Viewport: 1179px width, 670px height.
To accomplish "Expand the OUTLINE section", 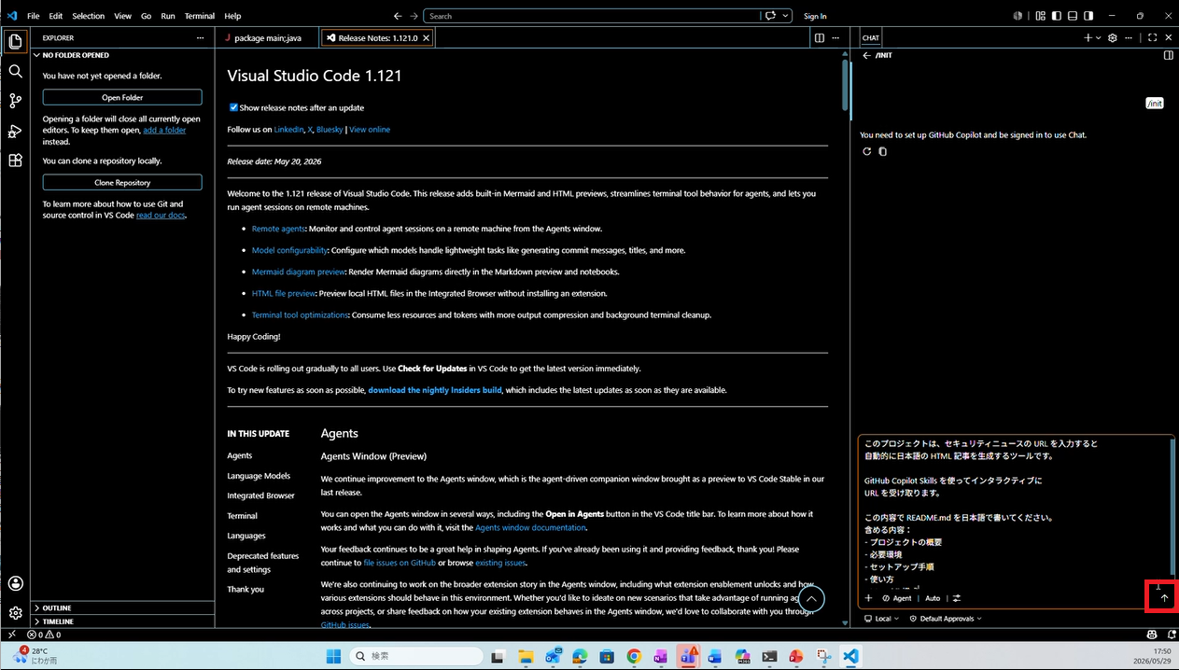I will tap(122, 607).
